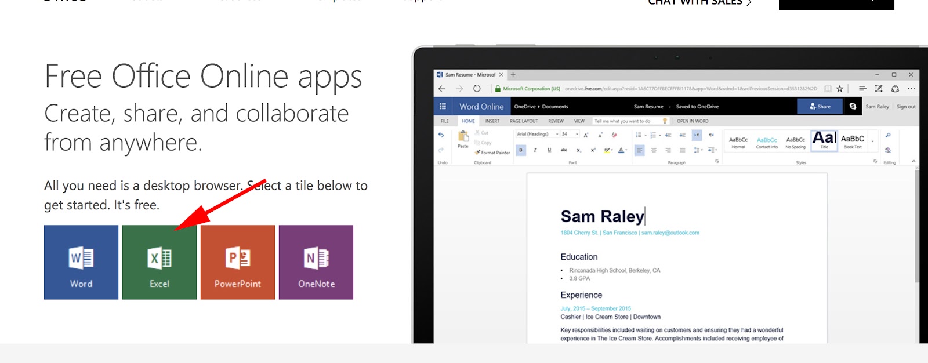Switch to the PAGE LAYOUT tab
Screen dimensions: 928x363
[524, 121]
